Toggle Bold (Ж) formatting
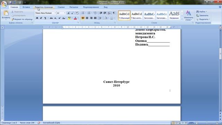222x125 pixels. click(37, 18)
